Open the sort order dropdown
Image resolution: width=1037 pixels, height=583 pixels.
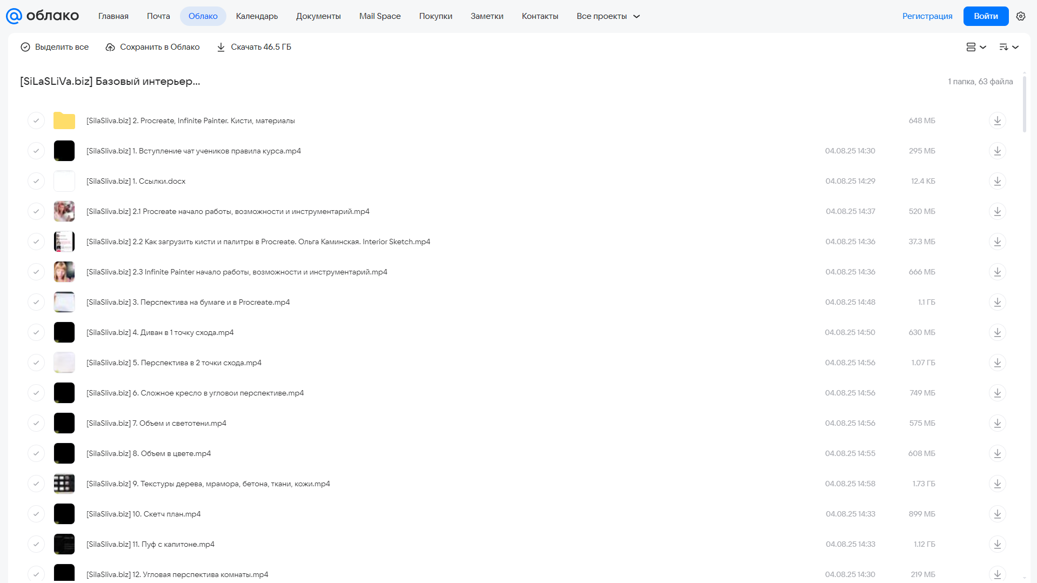pyautogui.click(x=1008, y=47)
